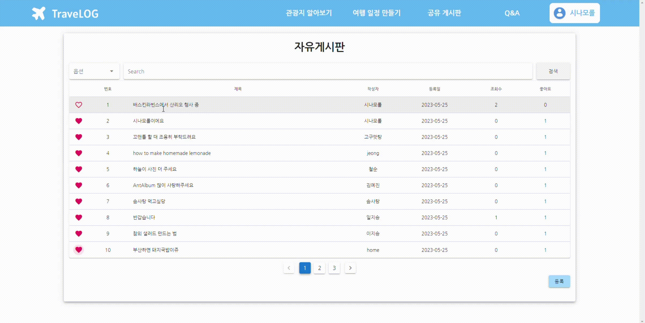Click the heart icon on row 5
This screenshot has height=323, width=645.
pyautogui.click(x=79, y=169)
